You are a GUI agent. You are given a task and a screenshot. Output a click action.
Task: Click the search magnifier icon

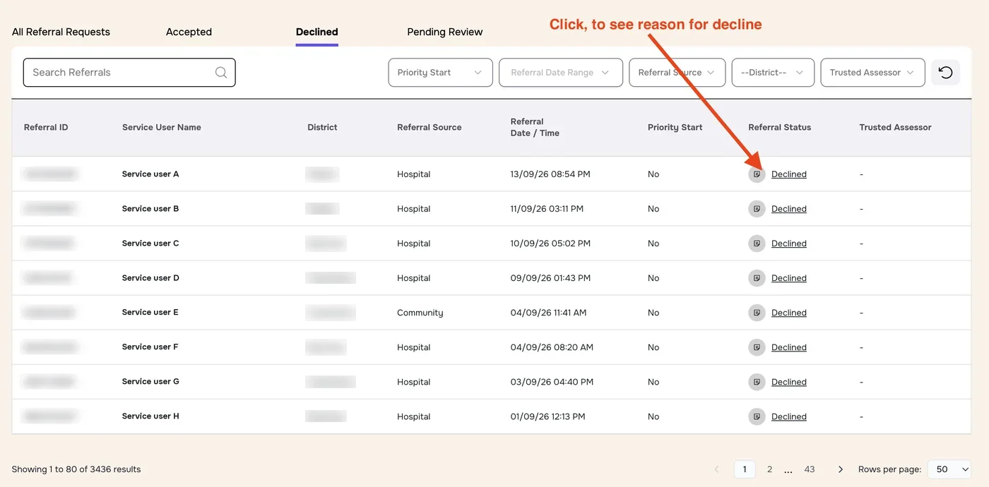[x=221, y=72]
